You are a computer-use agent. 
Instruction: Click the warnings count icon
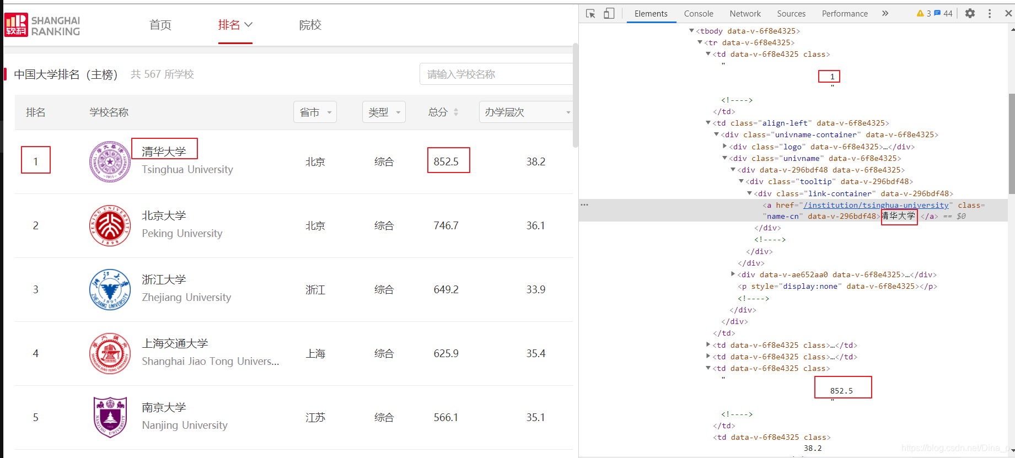tap(923, 13)
